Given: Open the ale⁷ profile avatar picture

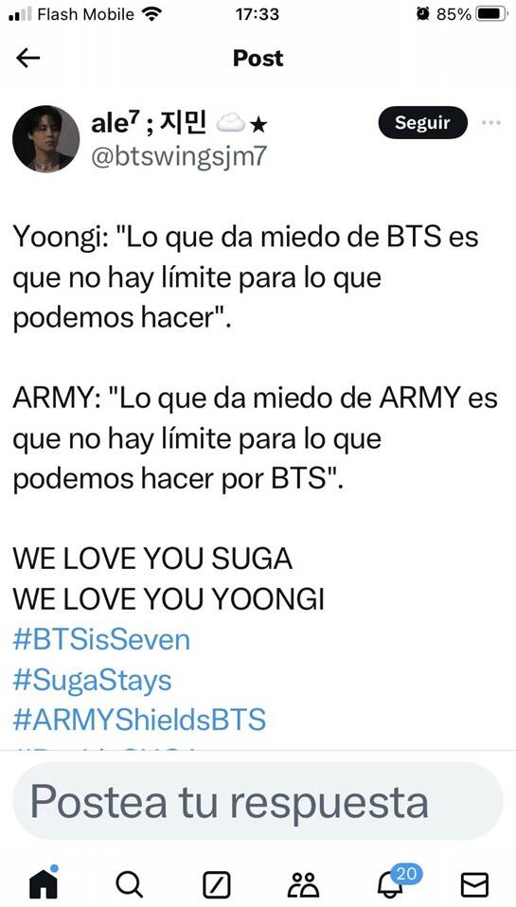Looking at the screenshot, I should (x=45, y=139).
